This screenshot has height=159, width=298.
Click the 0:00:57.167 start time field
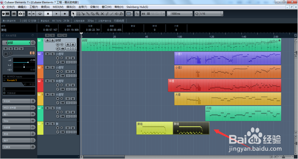(x=50, y=30)
